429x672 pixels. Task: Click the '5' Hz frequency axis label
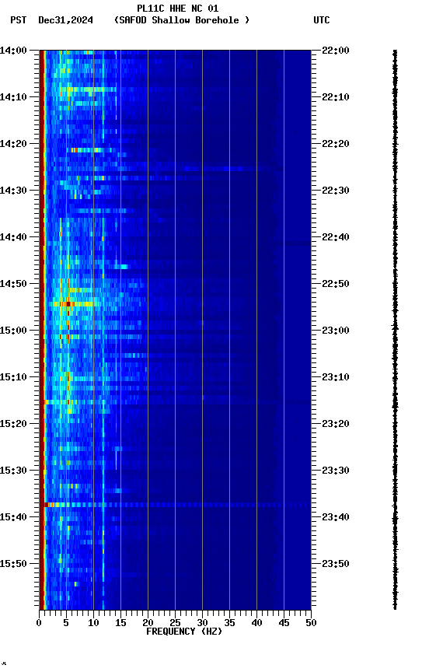click(x=66, y=623)
